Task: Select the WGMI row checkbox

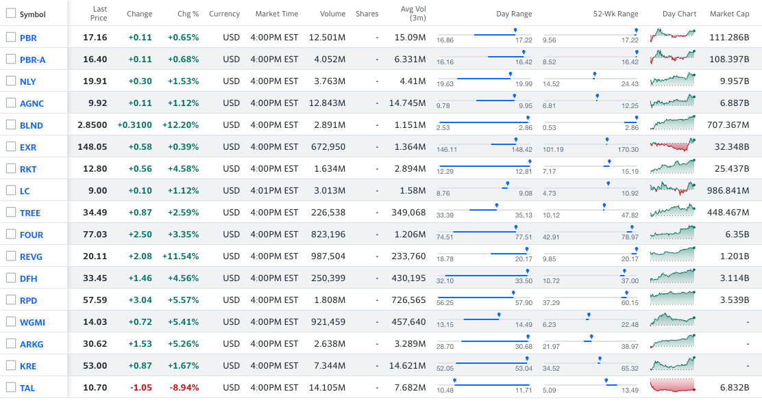Action: click(x=11, y=321)
